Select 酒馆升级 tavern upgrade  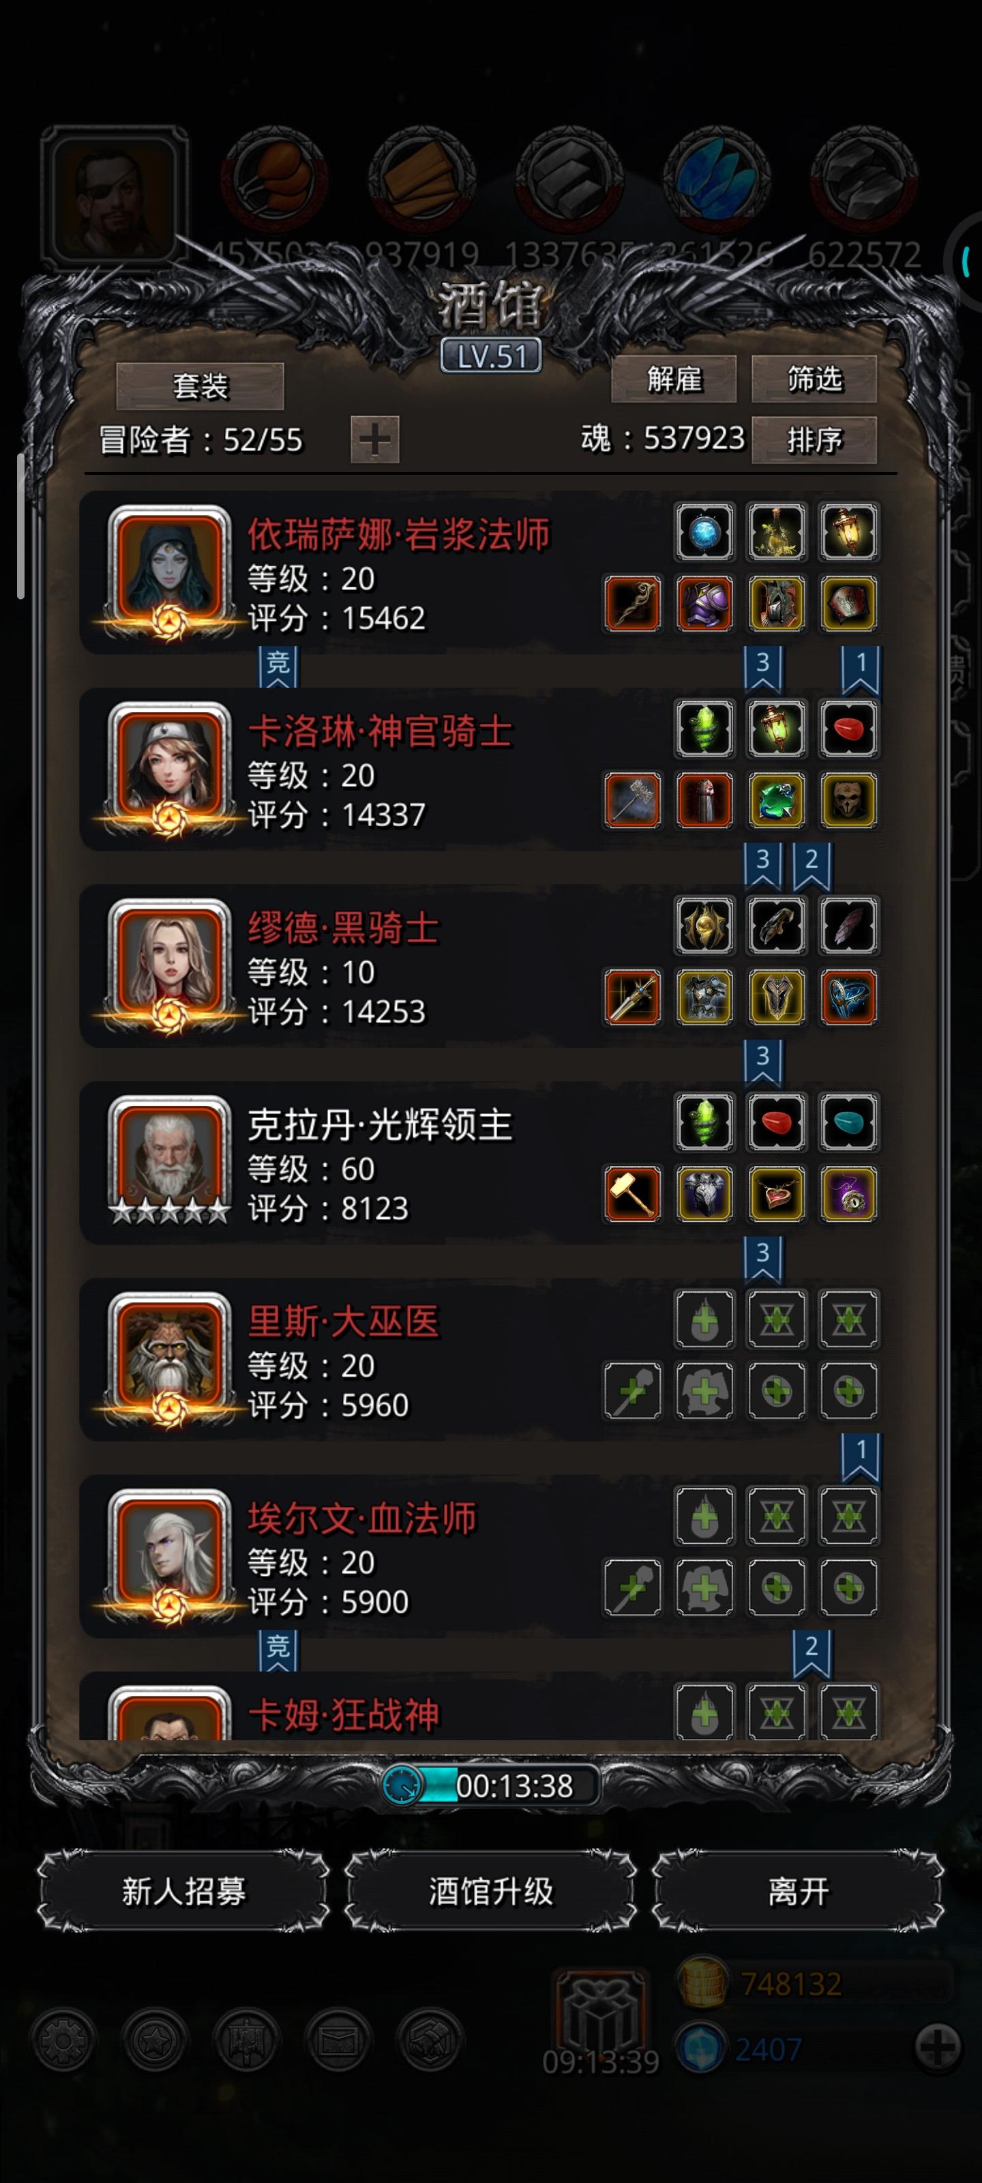490,1890
